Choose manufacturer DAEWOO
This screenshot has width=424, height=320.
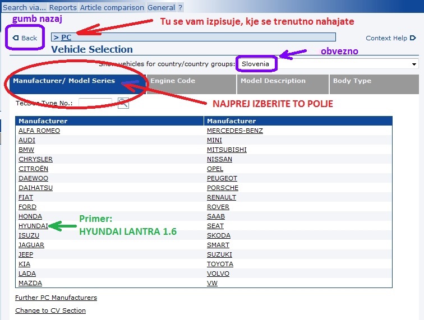pyautogui.click(x=33, y=178)
